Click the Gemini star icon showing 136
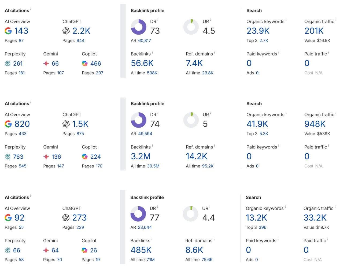The height and width of the screenshot is (268, 362). point(46,157)
